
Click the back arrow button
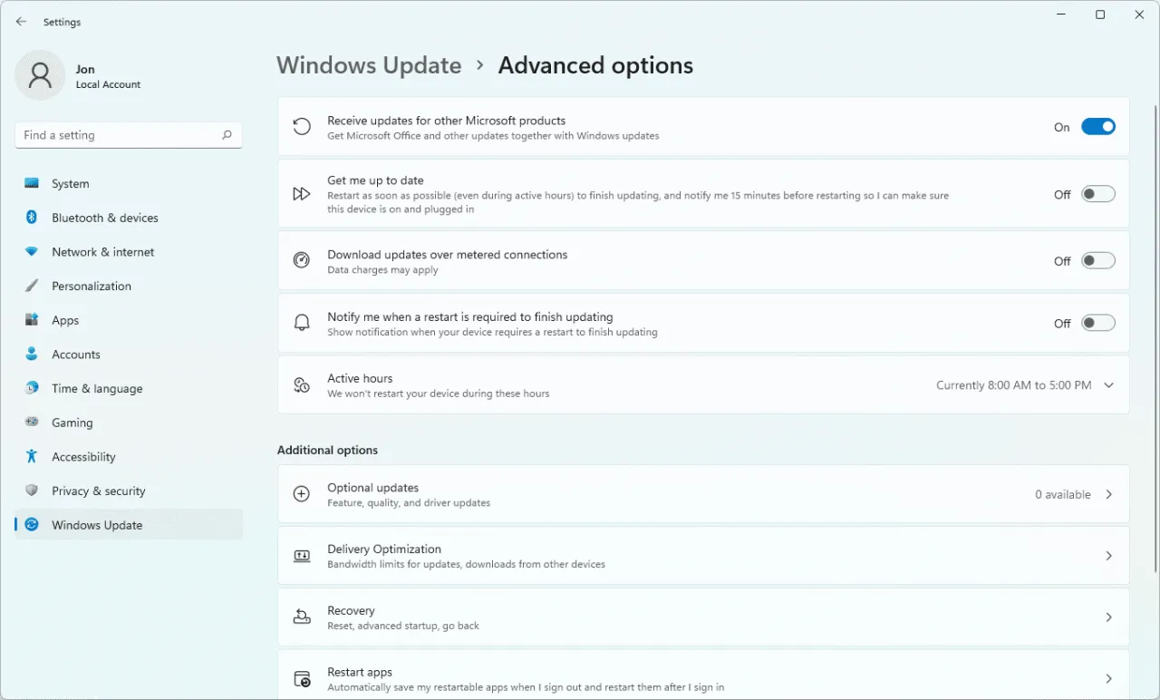click(x=21, y=21)
